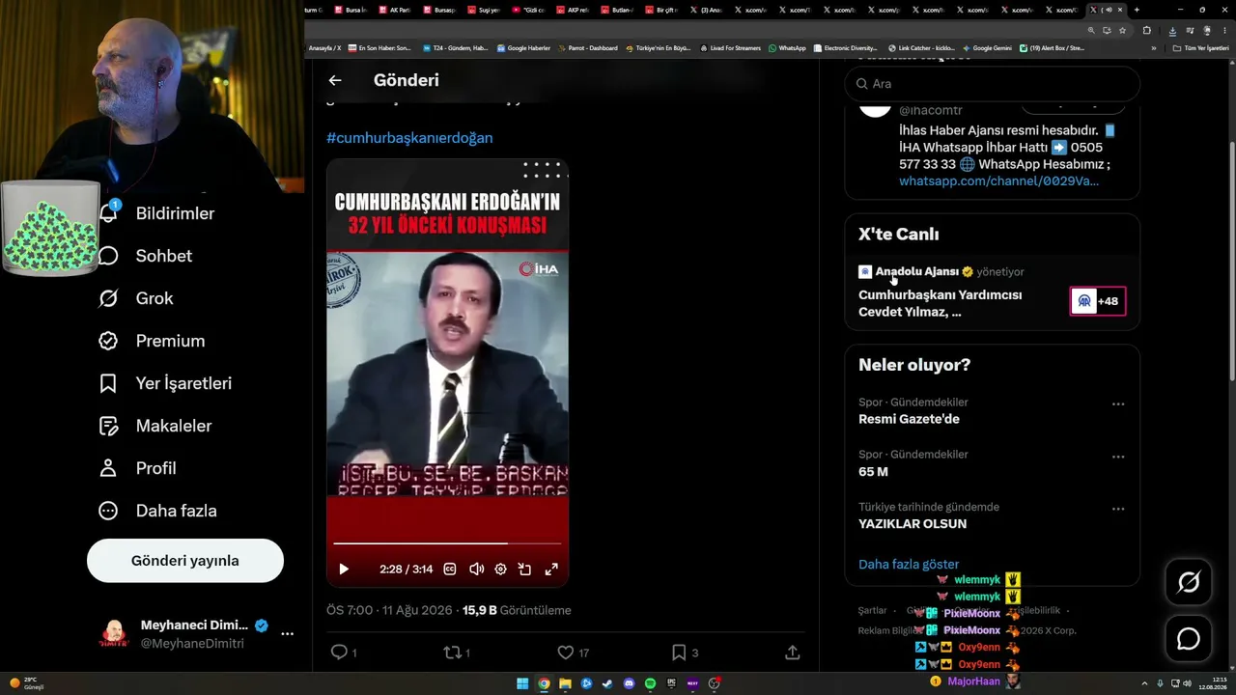Open a new browser tab

(1137, 10)
